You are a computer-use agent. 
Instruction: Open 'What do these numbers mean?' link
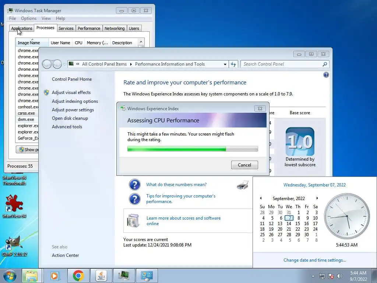[176, 185]
